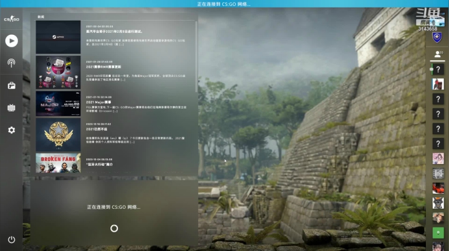
Task: Click the CS:GO logo home icon
Action: (x=11, y=19)
